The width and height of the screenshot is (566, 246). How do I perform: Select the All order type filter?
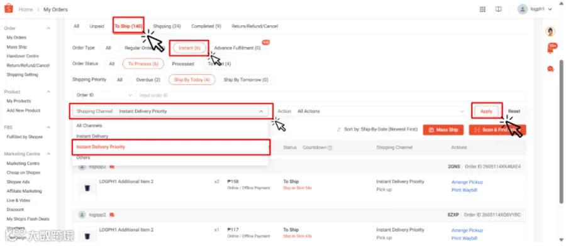[108, 48]
